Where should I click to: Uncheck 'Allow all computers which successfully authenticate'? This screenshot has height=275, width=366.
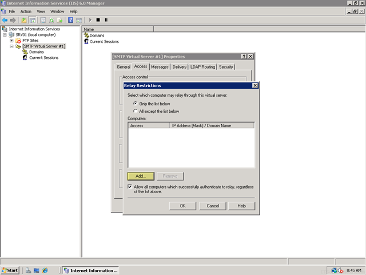130,187
